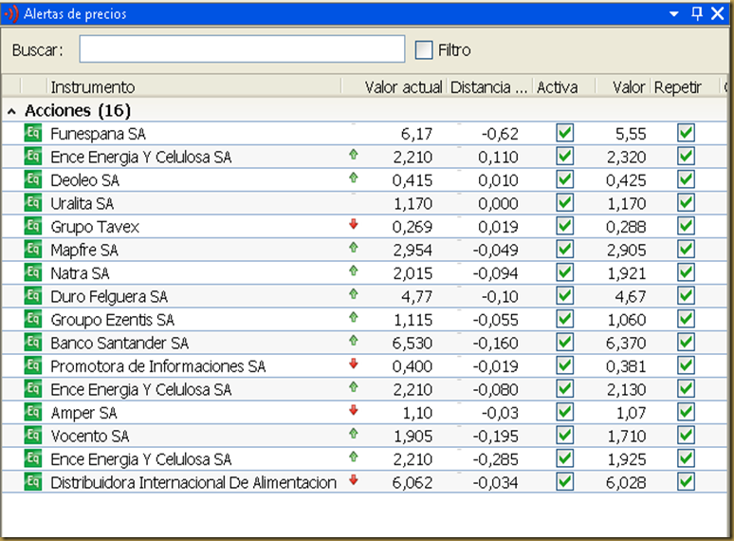
Task: Sort by the Activa column header
Action: [564, 86]
